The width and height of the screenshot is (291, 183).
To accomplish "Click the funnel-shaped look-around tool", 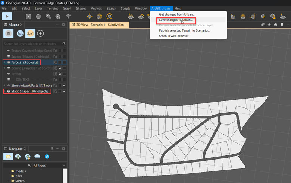I will pyautogui.click(x=68, y=16).
